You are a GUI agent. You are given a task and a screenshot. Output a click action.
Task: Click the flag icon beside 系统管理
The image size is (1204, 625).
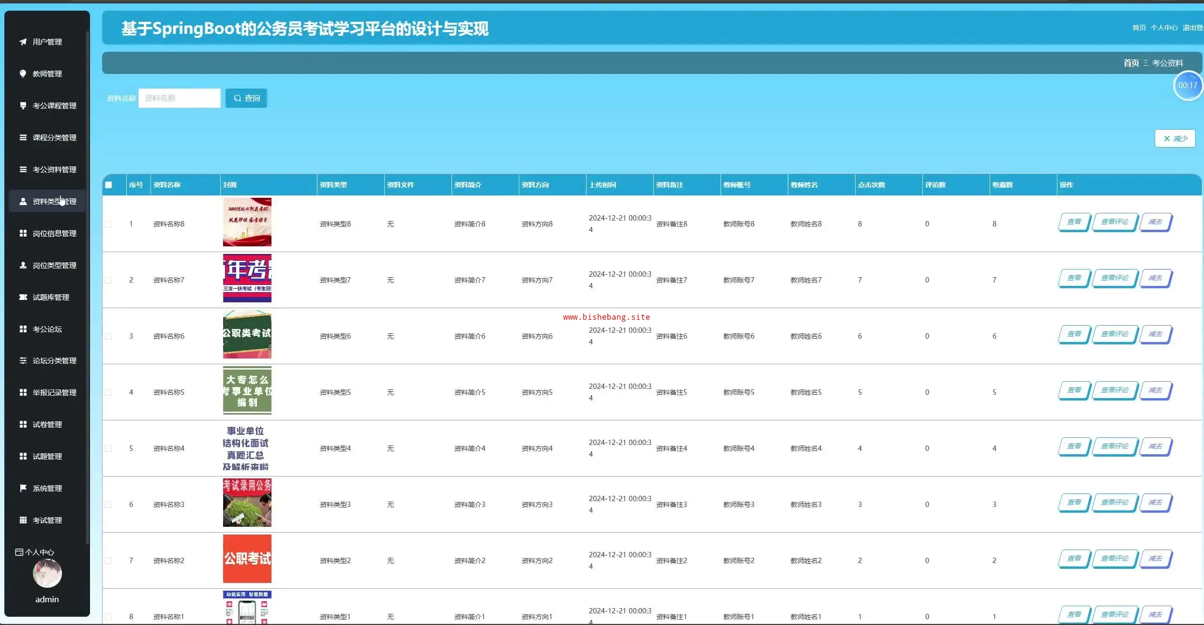pyautogui.click(x=23, y=488)
